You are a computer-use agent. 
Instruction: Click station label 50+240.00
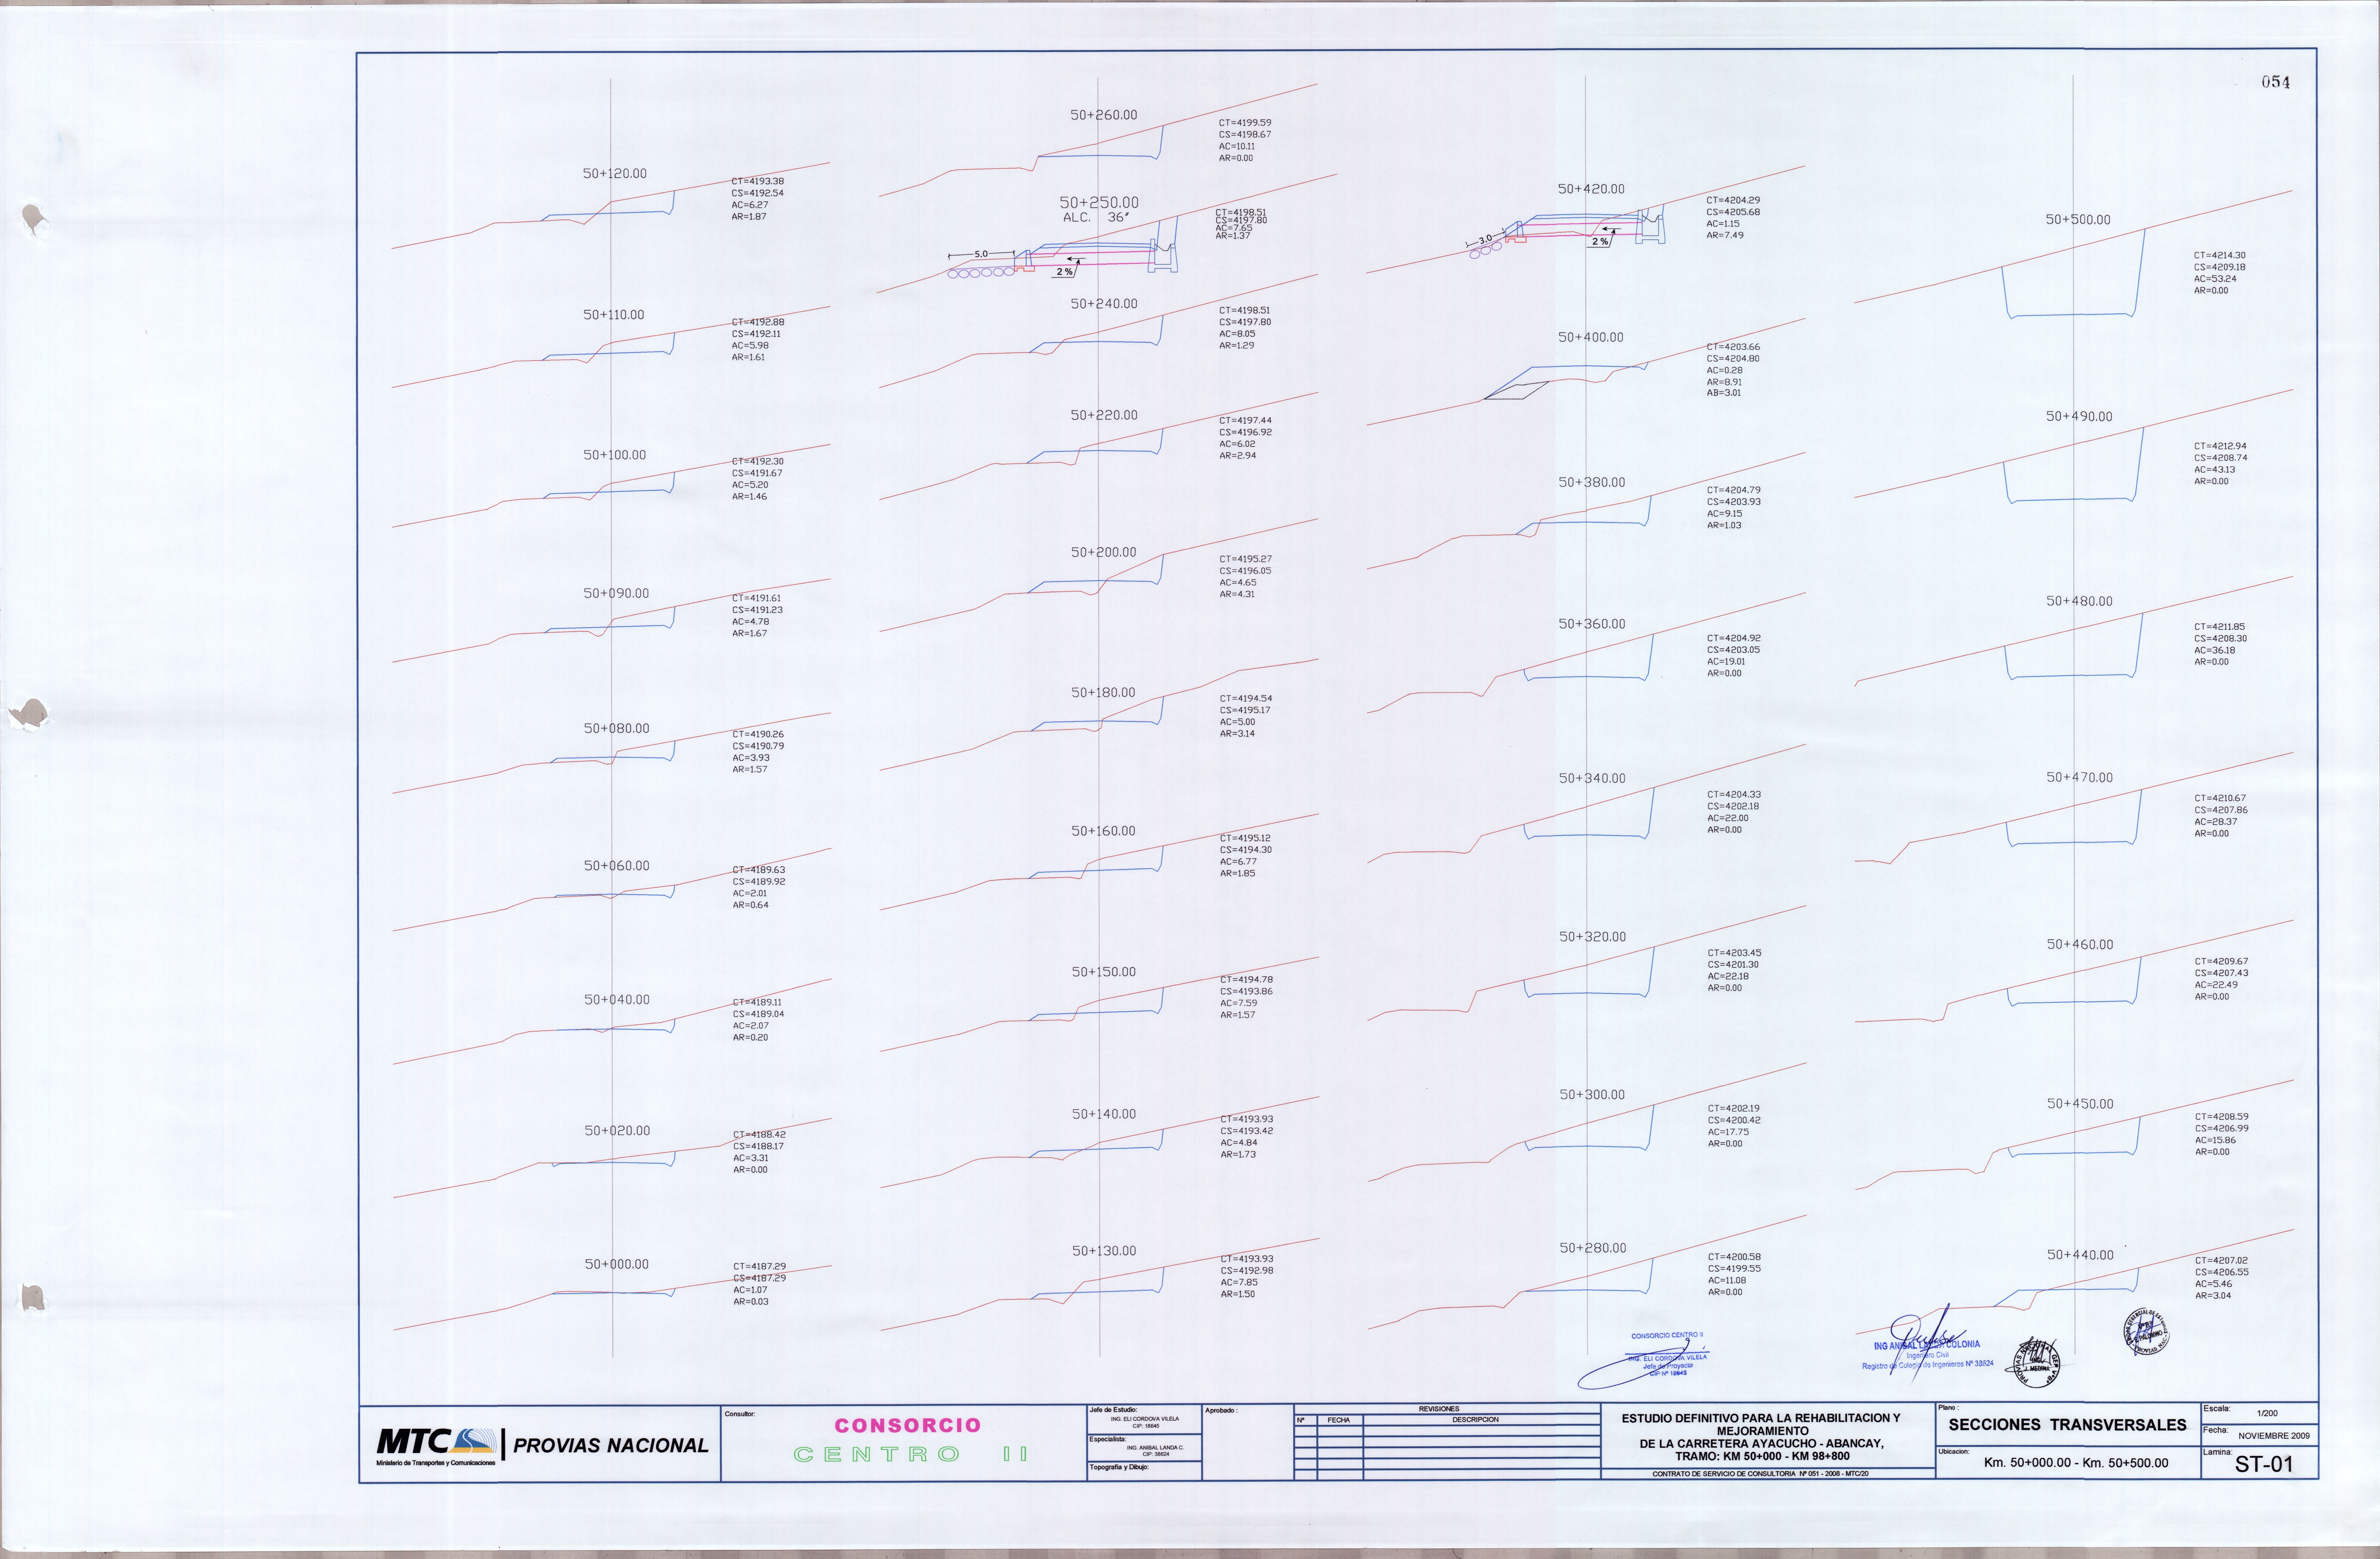point(1104,304)
